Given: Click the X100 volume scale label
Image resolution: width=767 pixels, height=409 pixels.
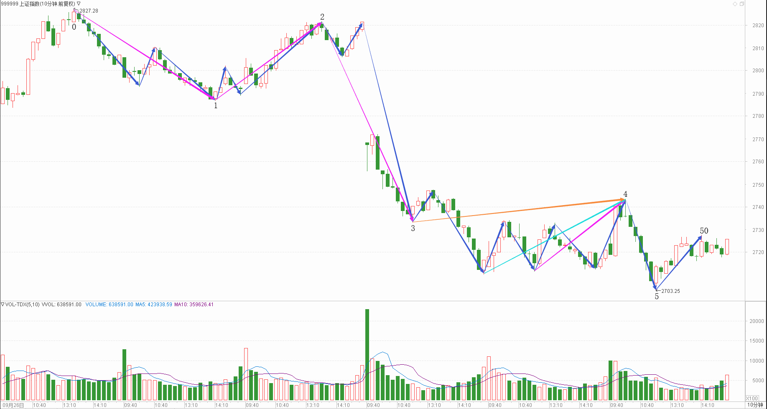Looking at the screenshot, I should click(752, 398).
